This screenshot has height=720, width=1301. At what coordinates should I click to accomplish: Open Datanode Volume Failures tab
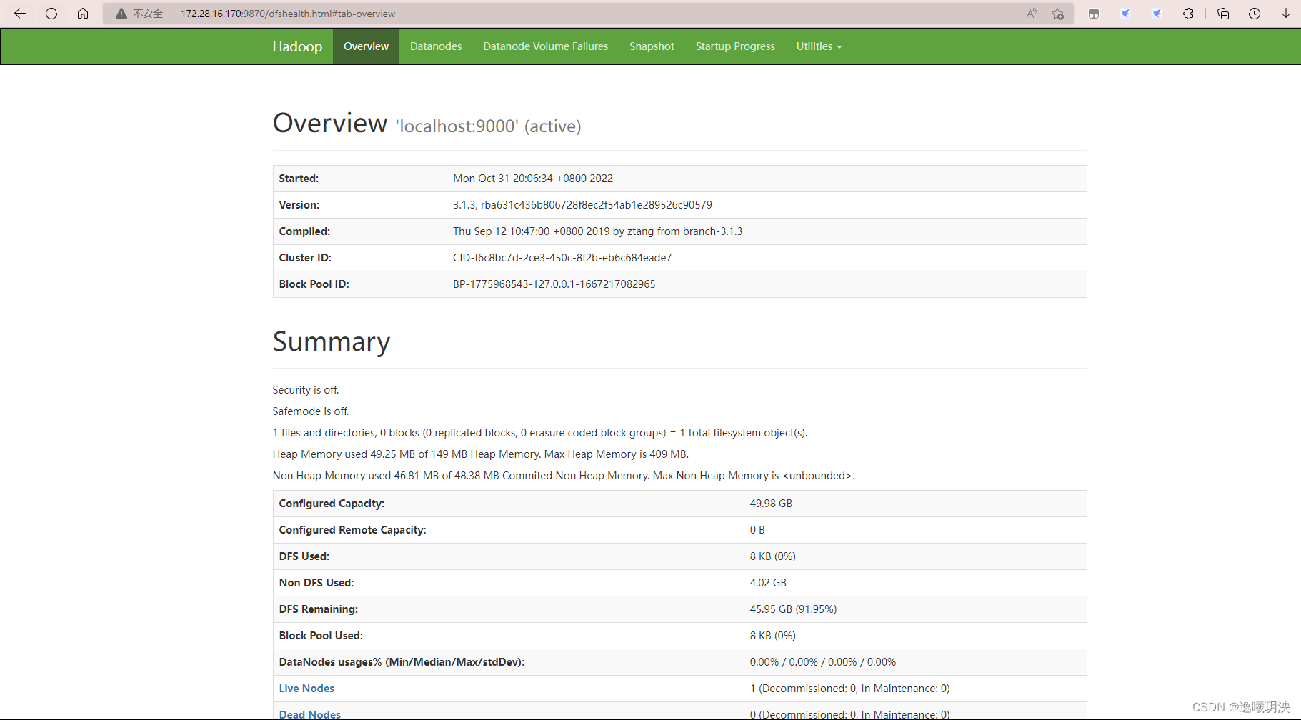pos(546,46)
